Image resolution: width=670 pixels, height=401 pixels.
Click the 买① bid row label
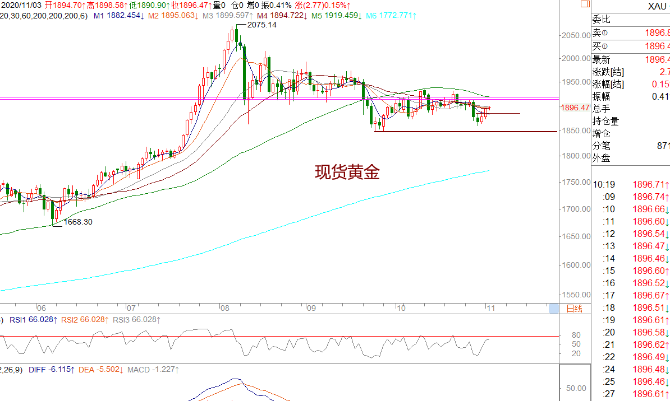[600, 46]
